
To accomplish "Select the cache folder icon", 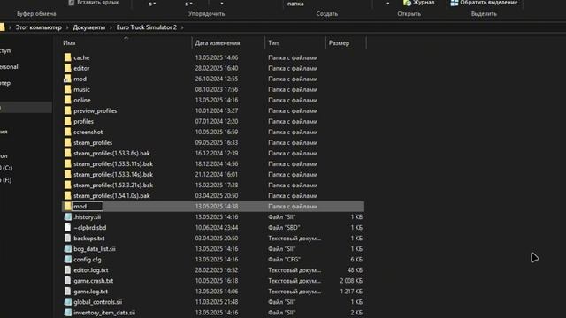I will tap(67, 57).
